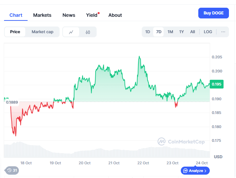Click the CoinMarketCap watermark logo
The image size is (236, 178).
click(x=161, y=141)
